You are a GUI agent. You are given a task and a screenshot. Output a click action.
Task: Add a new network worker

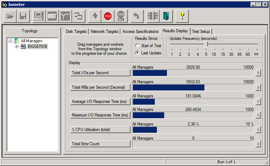coord(66,16)
